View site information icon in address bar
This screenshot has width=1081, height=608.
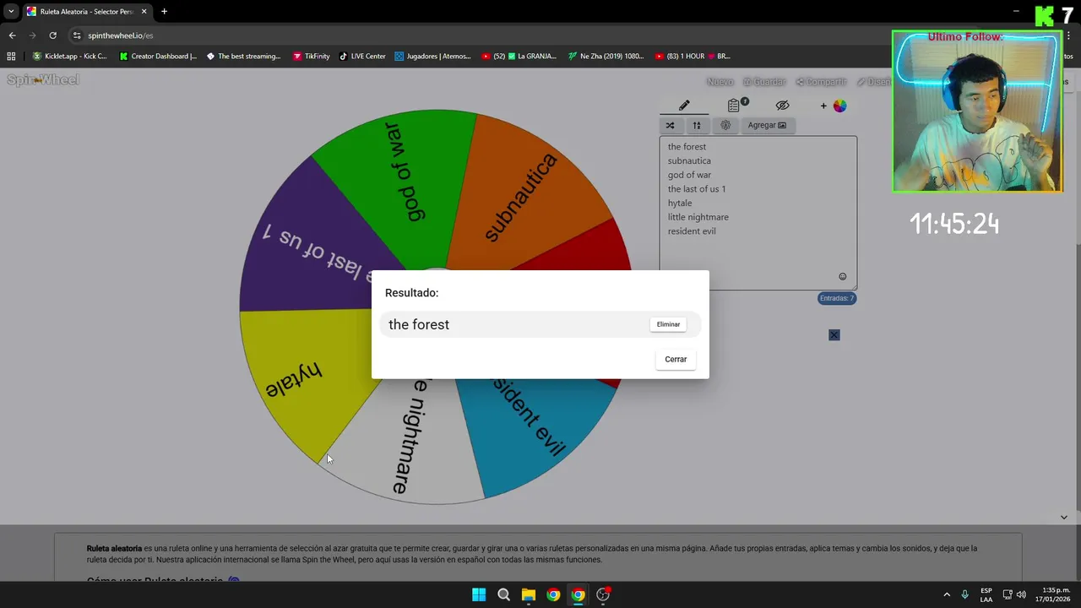point(77,35)
